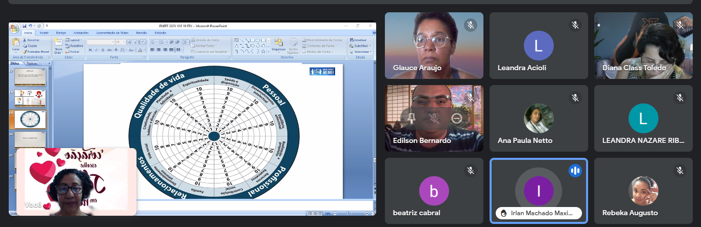Click Formatar Pincel format painter

37,52
